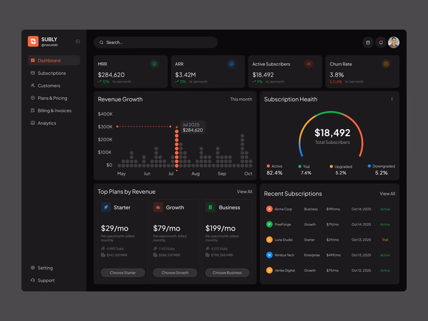
Task: Click the Customers person icon
Action: [33, 86]
